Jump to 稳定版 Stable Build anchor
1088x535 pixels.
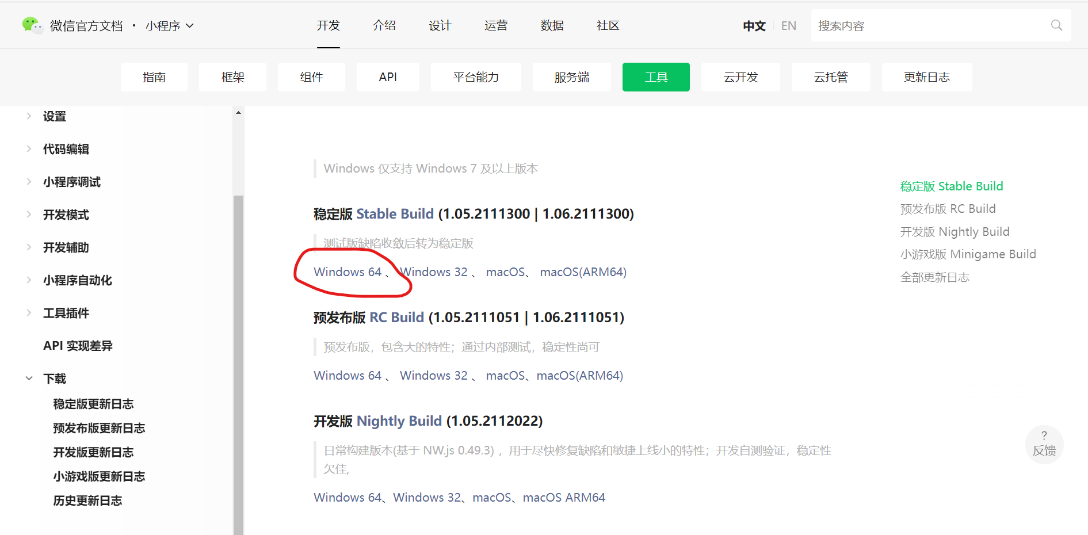[x=952, y=186]
